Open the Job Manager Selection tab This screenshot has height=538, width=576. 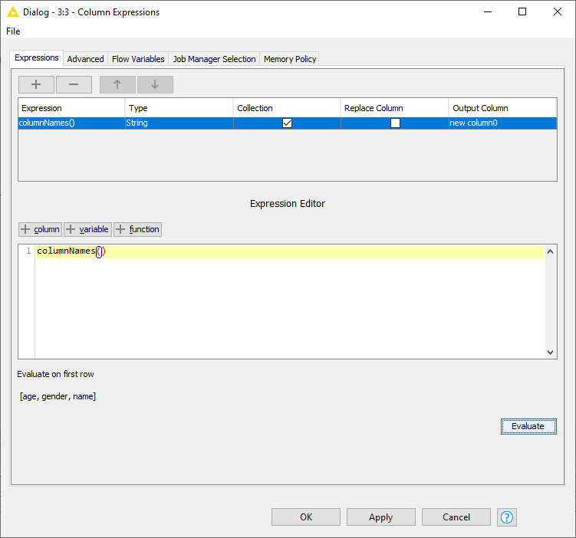[x=214, y=59]
